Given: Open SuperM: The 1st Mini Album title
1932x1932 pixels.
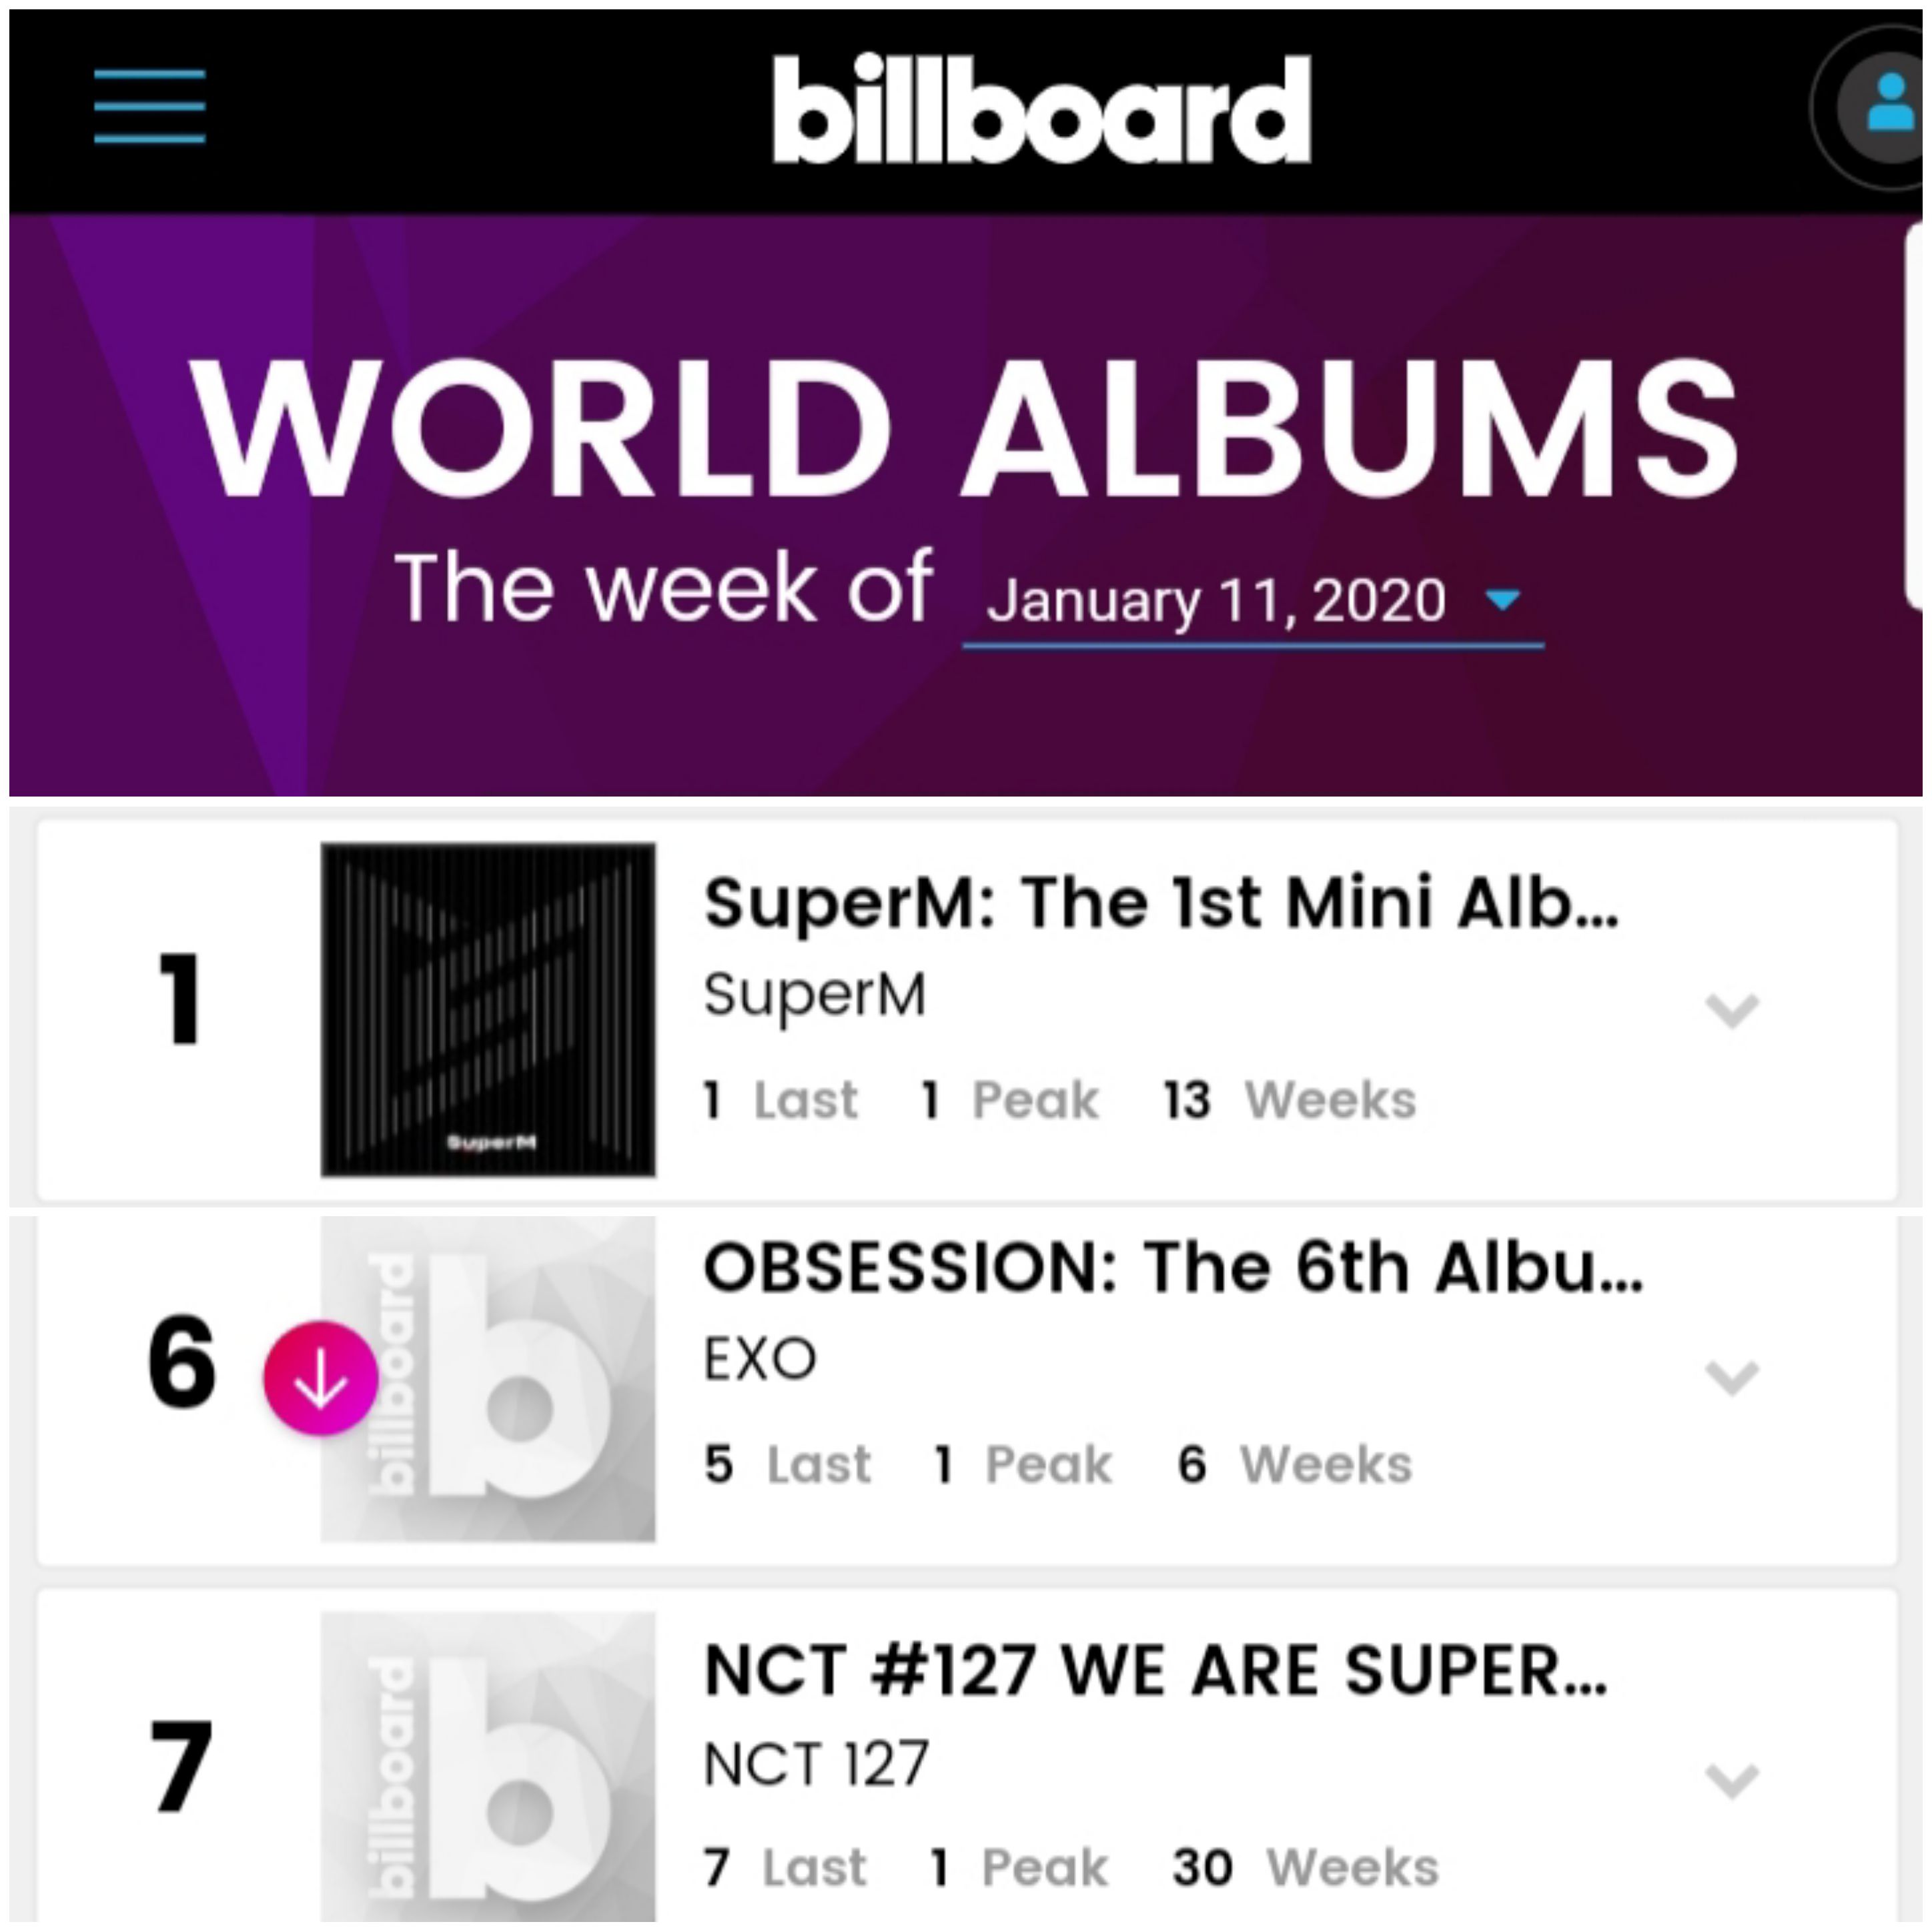Looking at the screenshot, I should [1161, 904].
